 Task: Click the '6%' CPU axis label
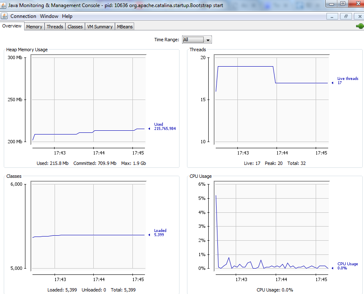pyautogui.click(x=202, y=184)
